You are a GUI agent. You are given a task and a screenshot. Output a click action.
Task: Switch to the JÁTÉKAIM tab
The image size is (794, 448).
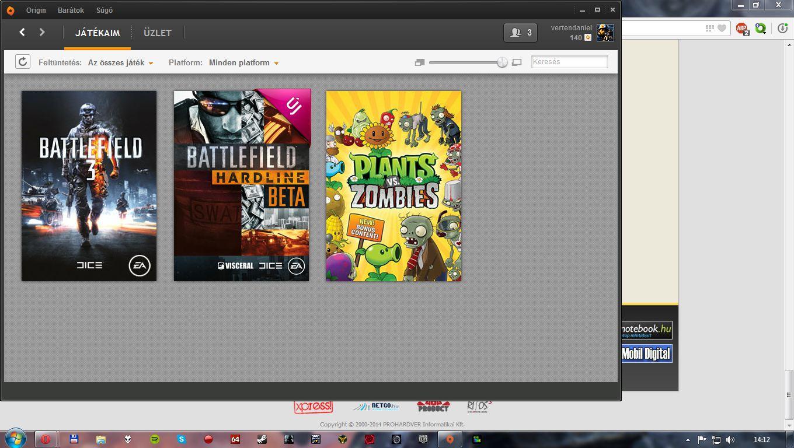tap(97, 33)
